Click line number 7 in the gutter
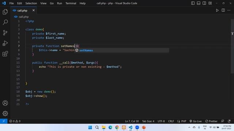The width and height of the screenshot is (234, 131). pos(19,46)
